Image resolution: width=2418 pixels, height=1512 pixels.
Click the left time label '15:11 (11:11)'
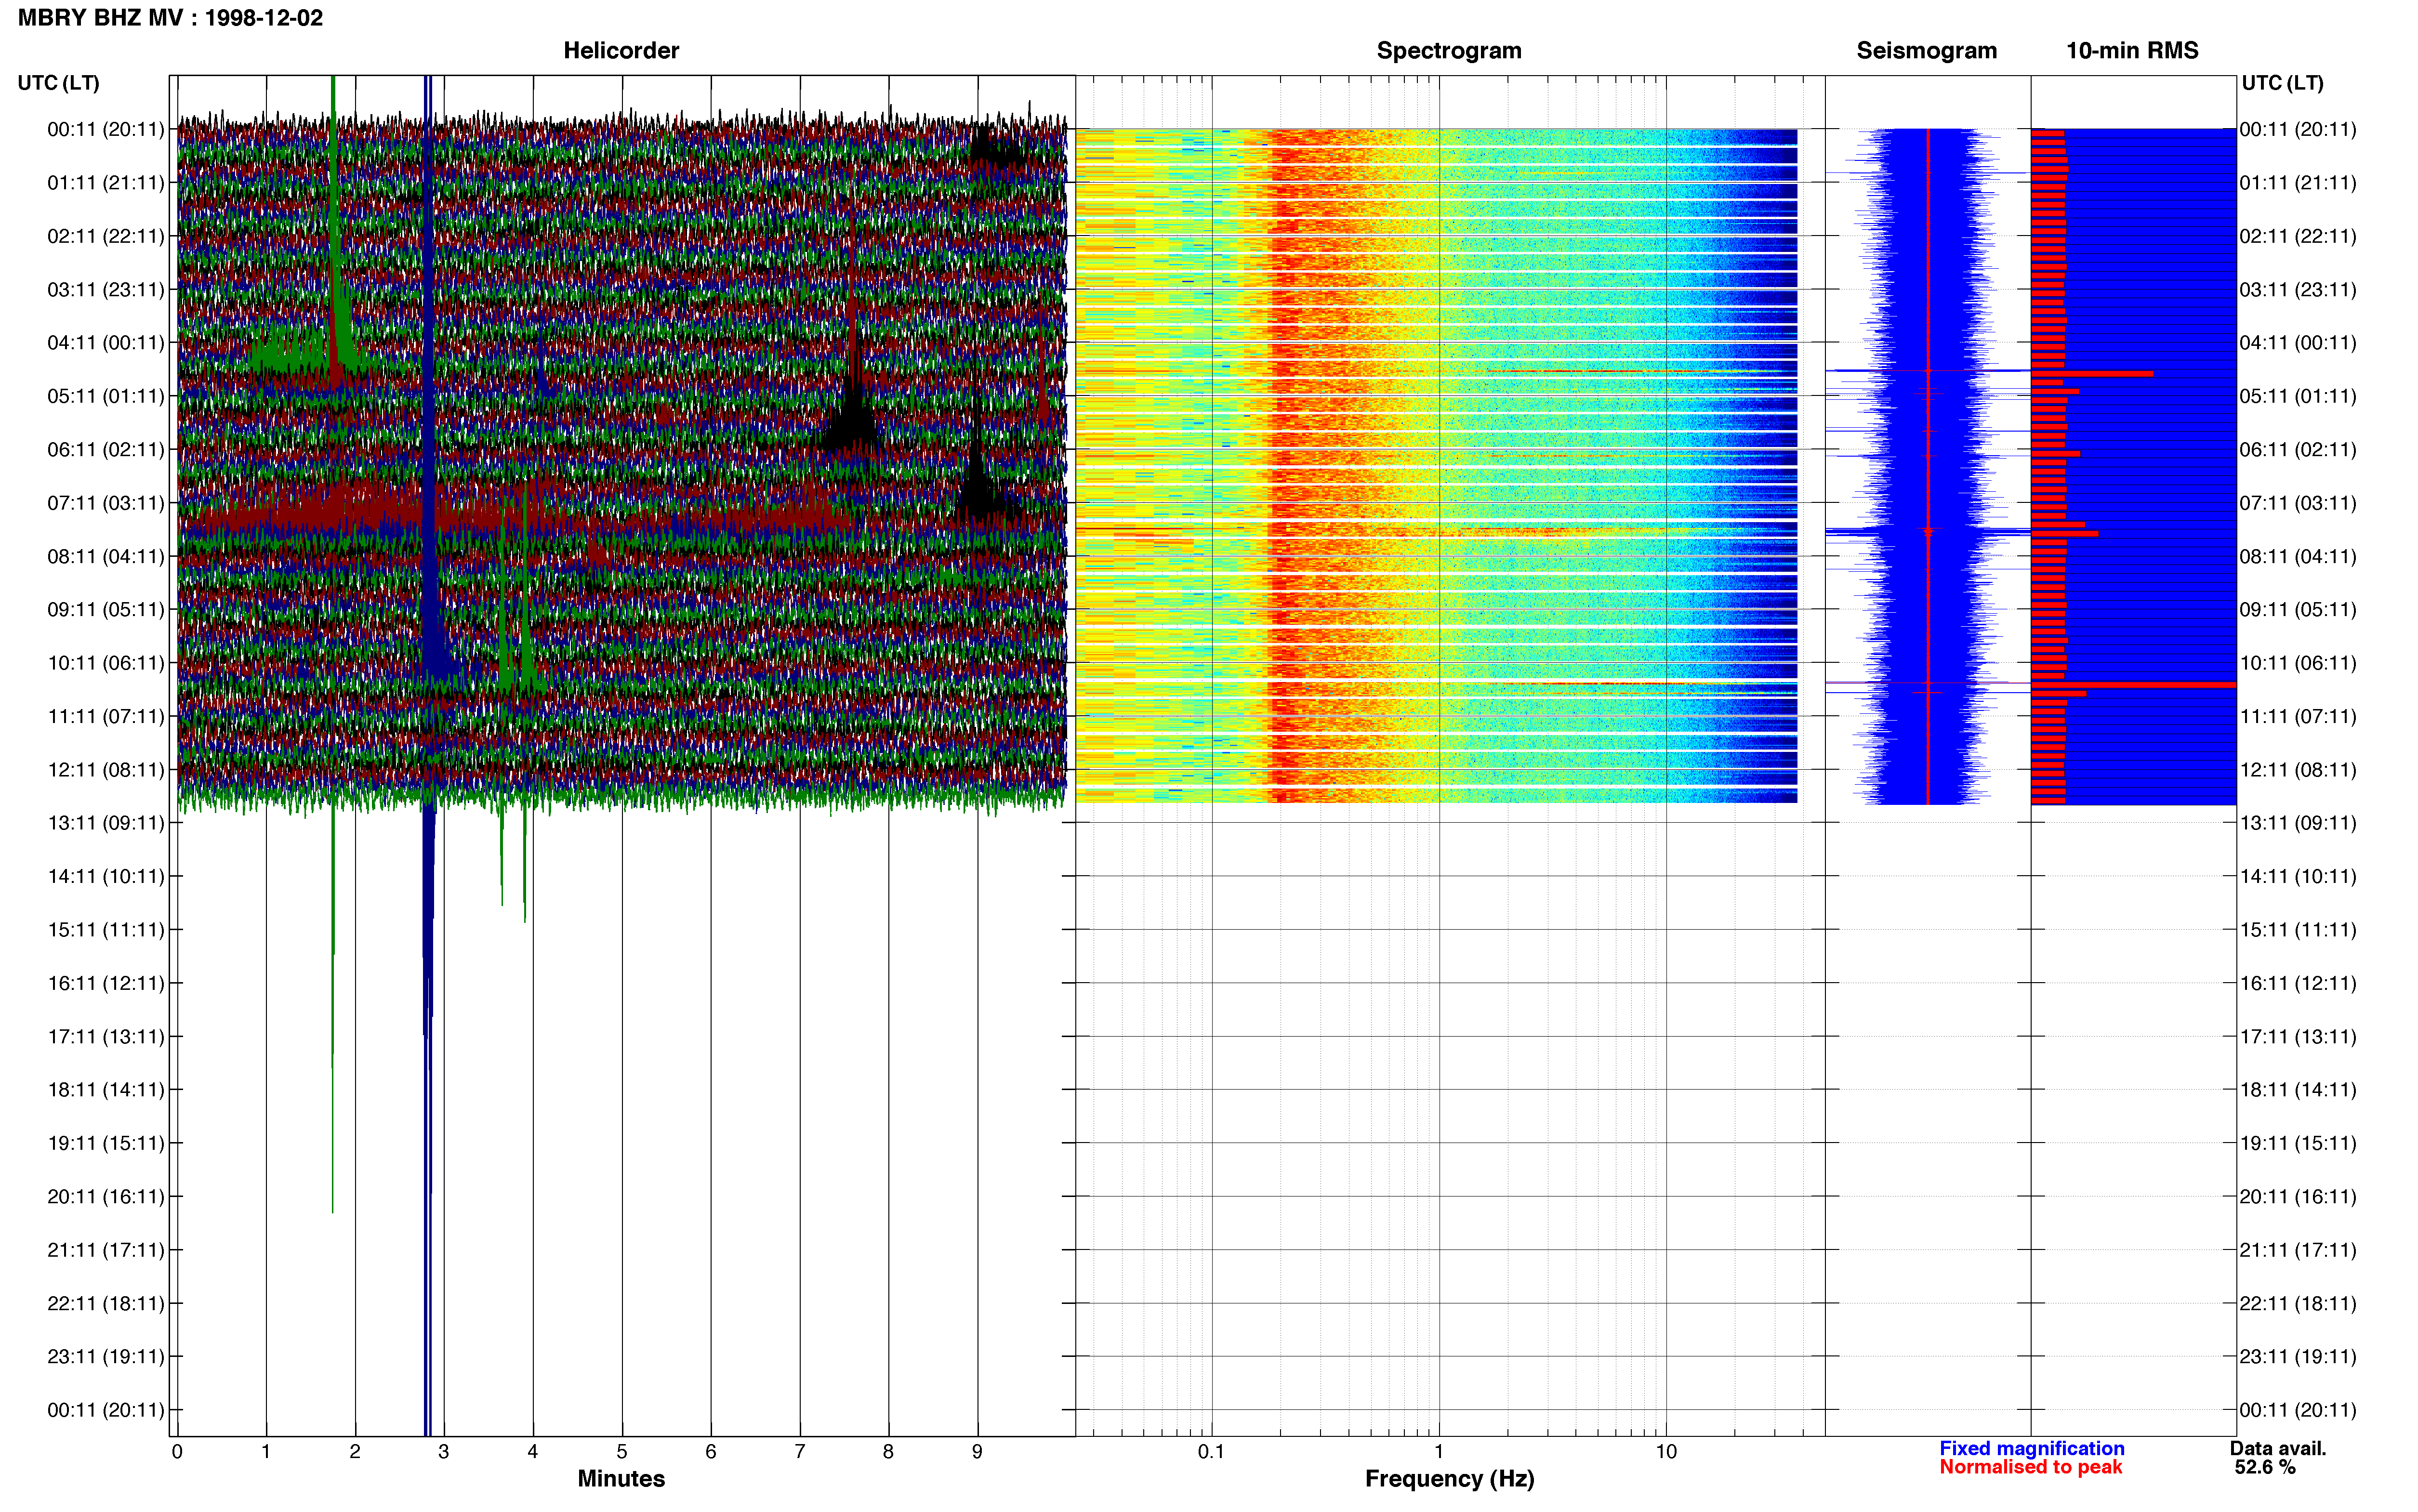[106, 930]
